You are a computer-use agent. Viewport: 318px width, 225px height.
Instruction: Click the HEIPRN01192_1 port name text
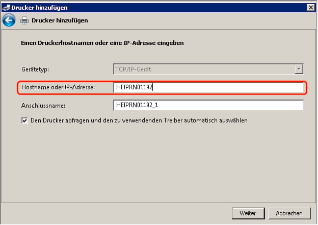[x=137, y=105]
